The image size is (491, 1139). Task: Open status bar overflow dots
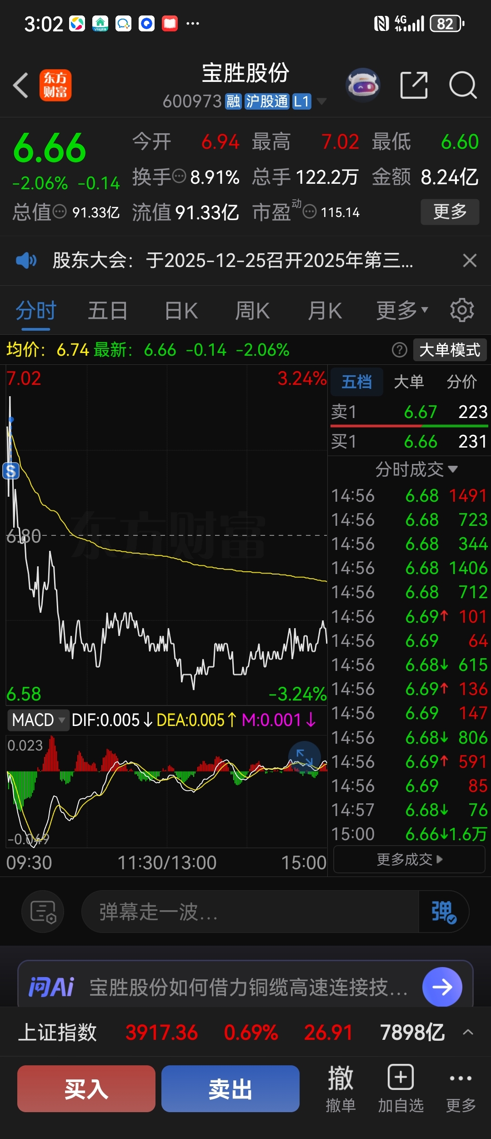pos(193,24)
